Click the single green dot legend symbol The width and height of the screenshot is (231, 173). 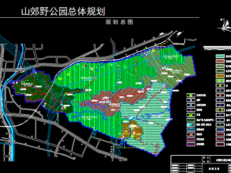point(220,86)
